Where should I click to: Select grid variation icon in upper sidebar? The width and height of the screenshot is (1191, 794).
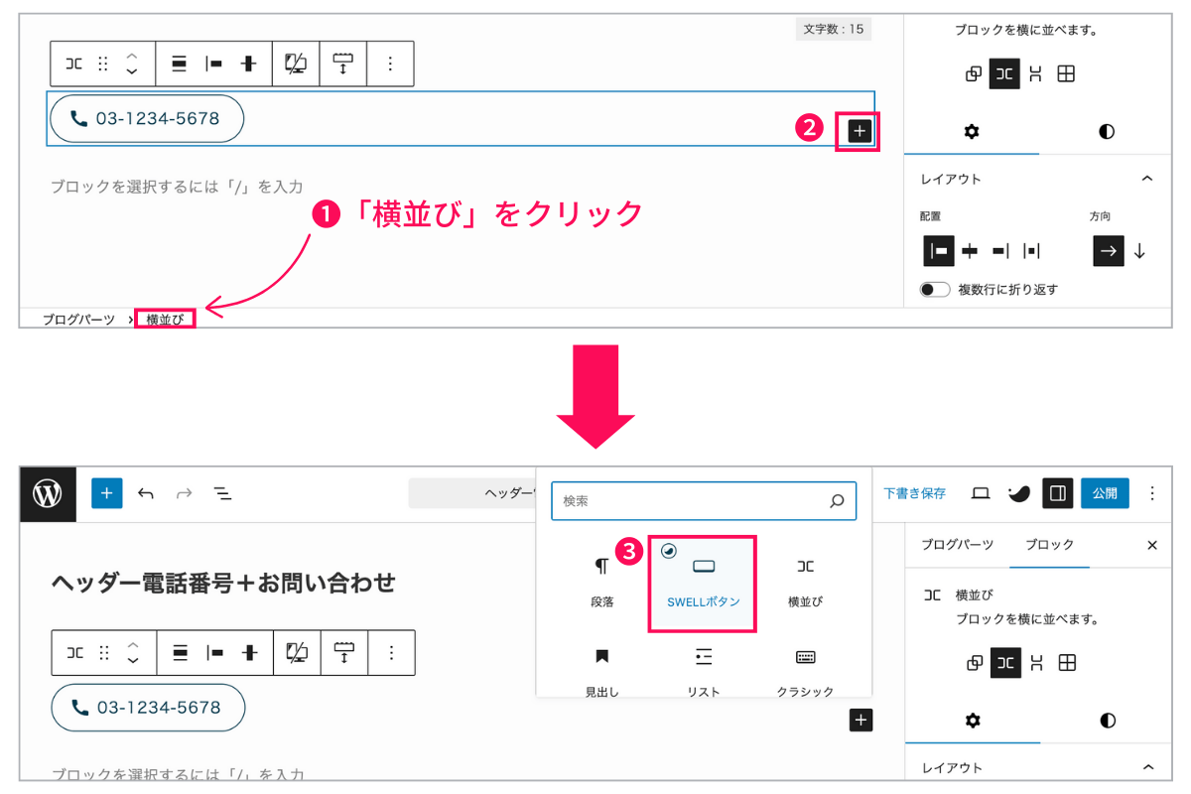[1066, 73]
